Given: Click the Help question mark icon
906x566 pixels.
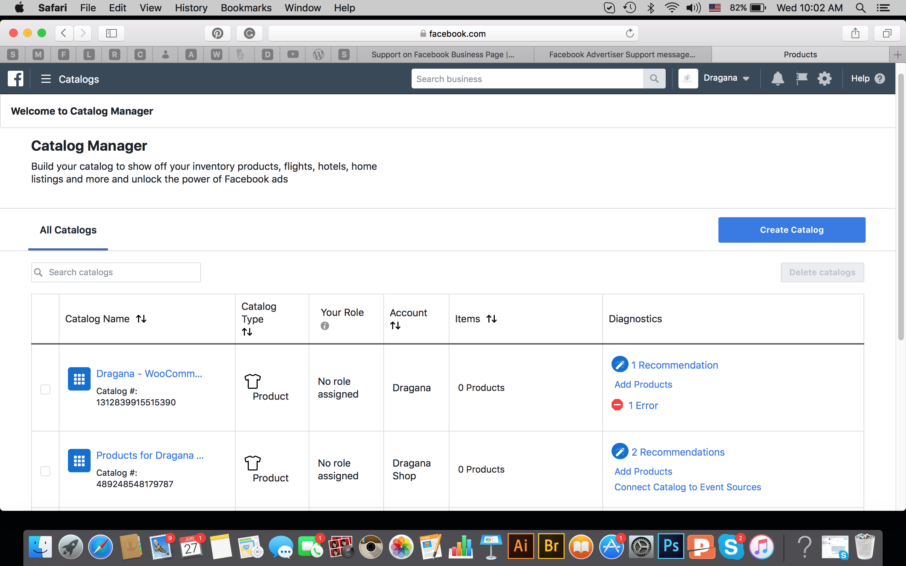Looking at the screenshot, I should tap(880, 79).
